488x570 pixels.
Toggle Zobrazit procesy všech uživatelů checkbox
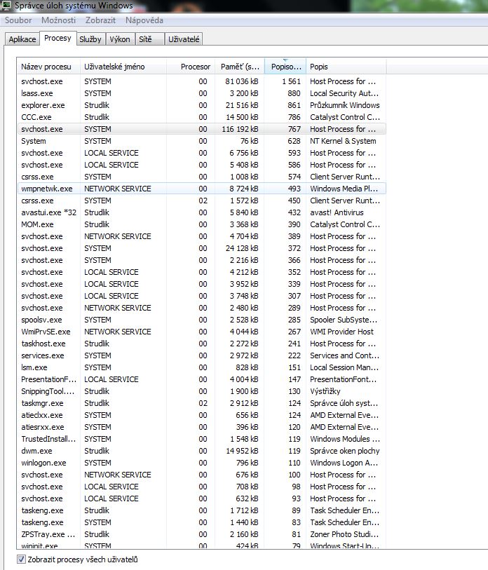(21, 559)
